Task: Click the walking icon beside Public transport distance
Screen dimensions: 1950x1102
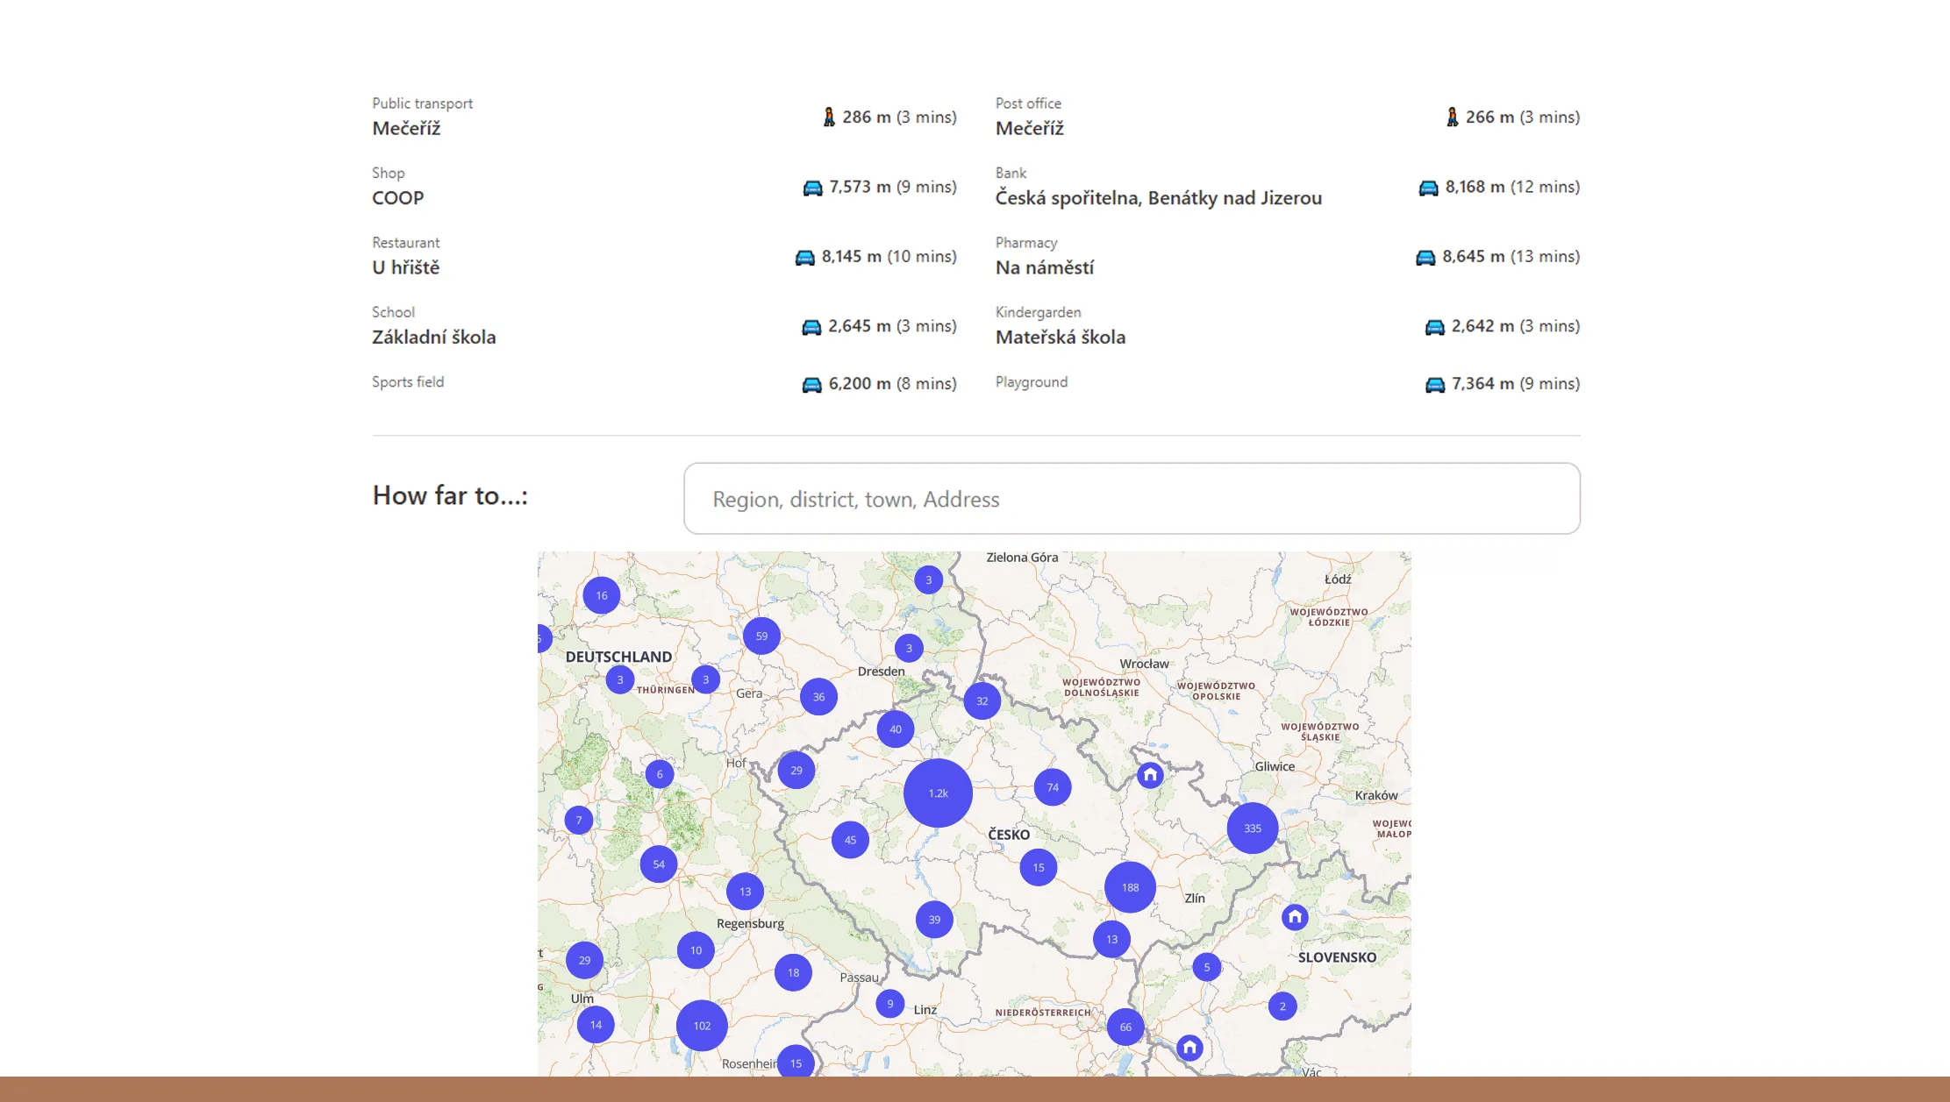Action: click(x=827, y=117)
